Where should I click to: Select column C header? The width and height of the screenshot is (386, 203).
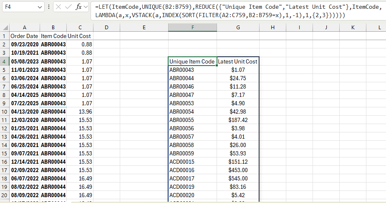[x=80, y=28]
